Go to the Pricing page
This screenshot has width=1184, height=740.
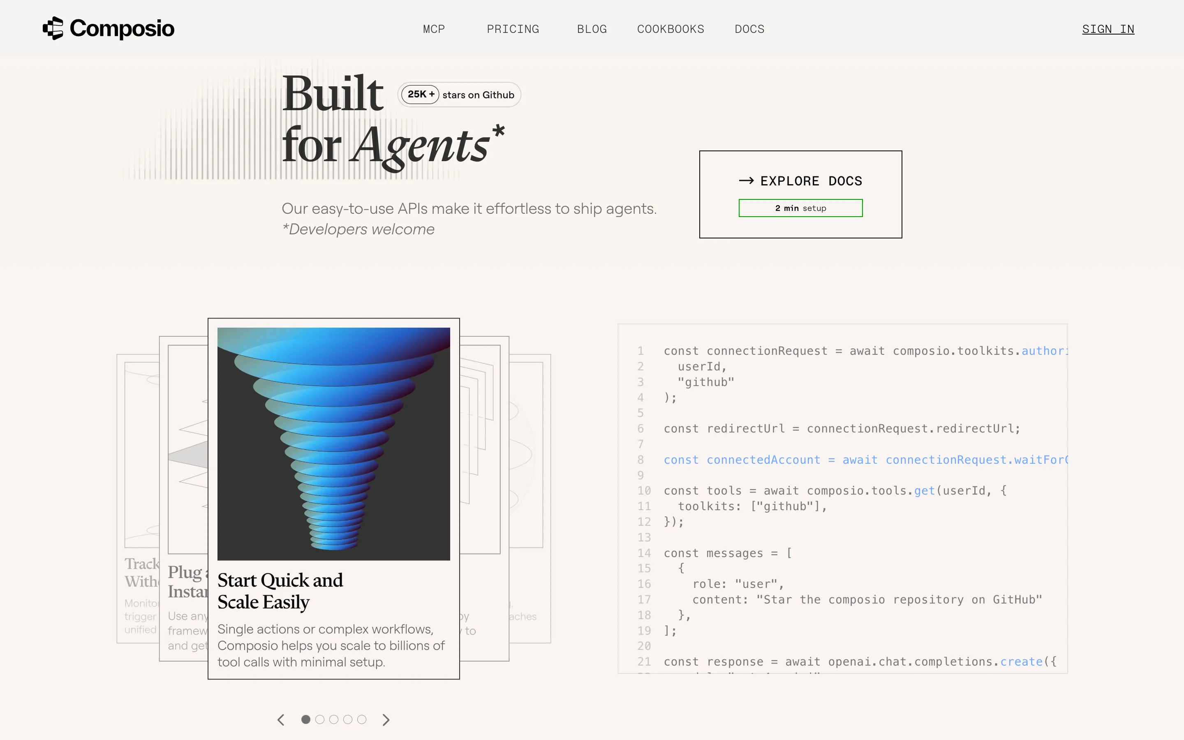pos(513,29)
